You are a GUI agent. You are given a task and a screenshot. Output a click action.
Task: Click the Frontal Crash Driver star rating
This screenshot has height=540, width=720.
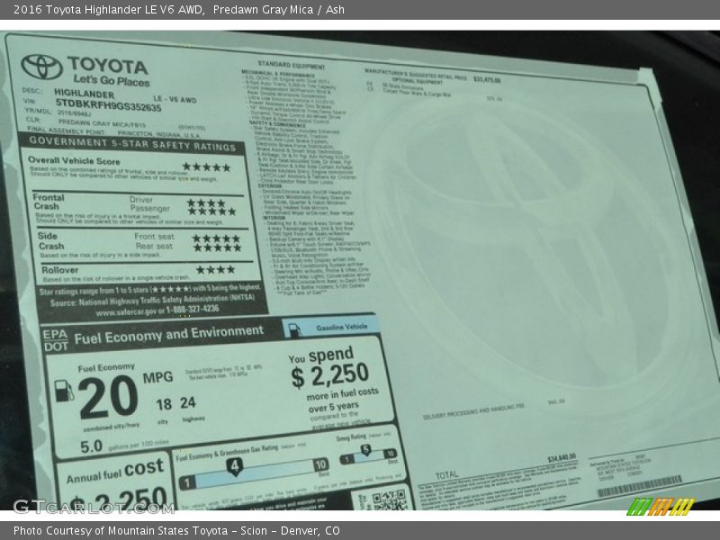206,203
